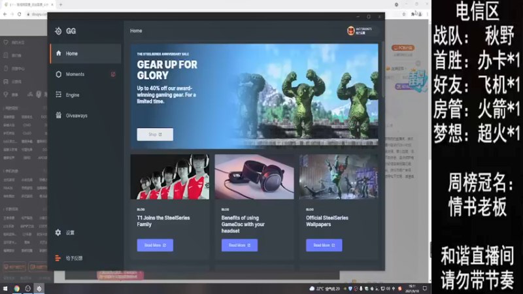
Task: Open the SteelSeries Wallpapers thumbnail
Action: (339, 176)
